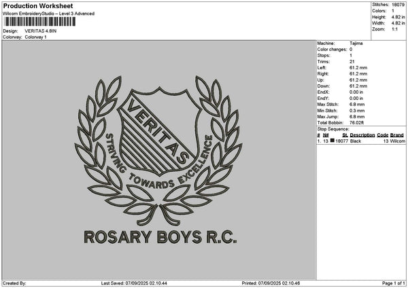408x288 pixels.
Task: Select 'Wilcom EmbroideryStudio – Level 3 Advanced' text
Action: (x=48, y=14)
